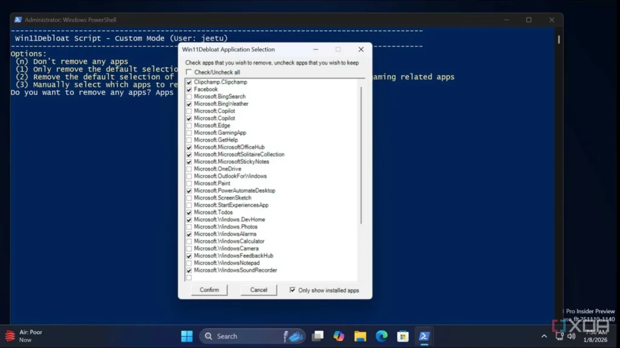Disable Only show installed apps
The image size is (620, 348).
(x=292, y=290)
